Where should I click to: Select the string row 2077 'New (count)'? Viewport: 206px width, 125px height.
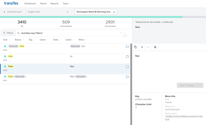click(65, 79)
